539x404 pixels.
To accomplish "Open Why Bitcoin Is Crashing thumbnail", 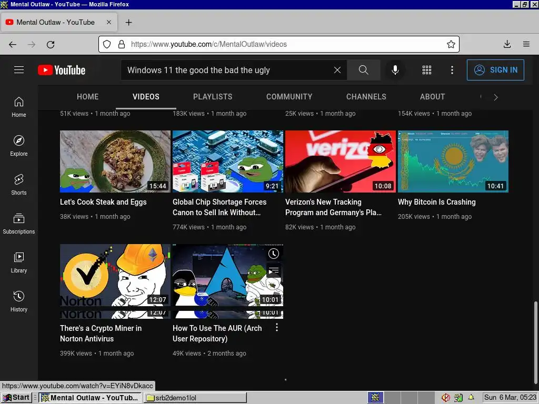I will 453,161.
